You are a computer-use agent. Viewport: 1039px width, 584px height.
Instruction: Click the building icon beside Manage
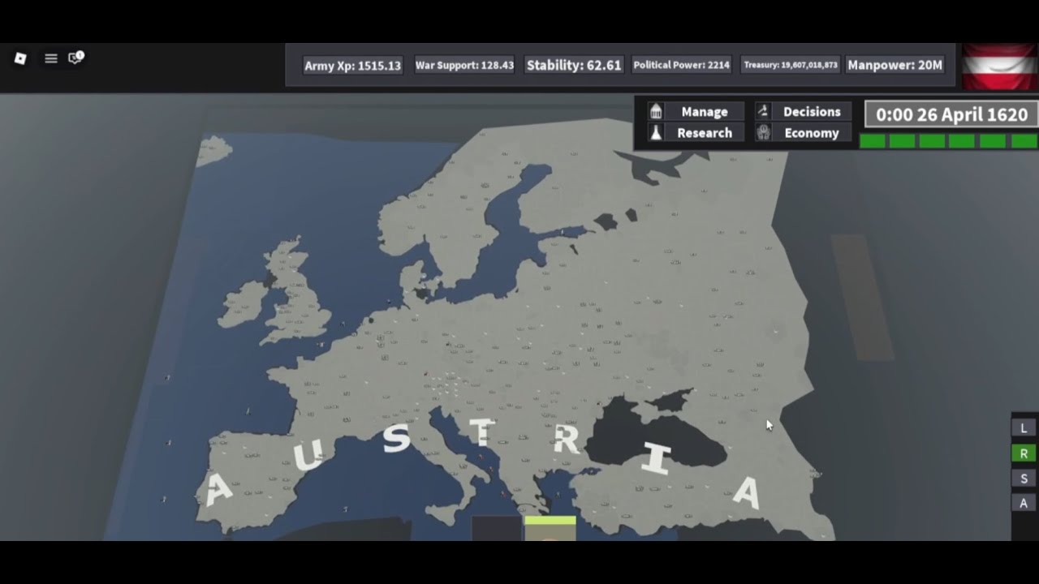[656, 111]
